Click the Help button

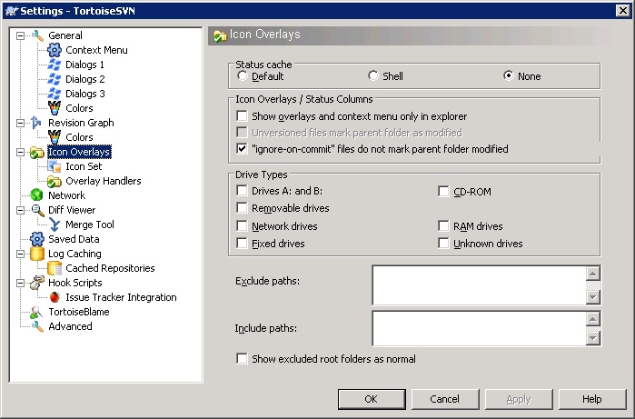pyautogui.click(x=592, y=399)
